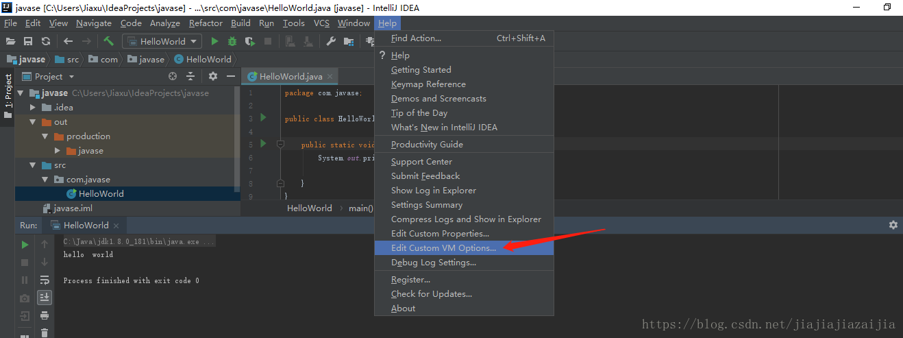Select Keymap Reference menu entry
903x338 pixels.
click(x=464, y=84)
